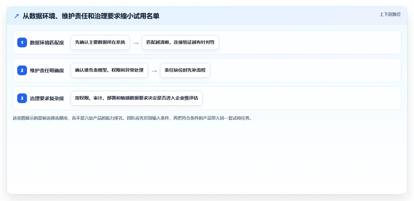Click the 上下游路径 label in the header

pyautogui.click(x=390, y=14)
